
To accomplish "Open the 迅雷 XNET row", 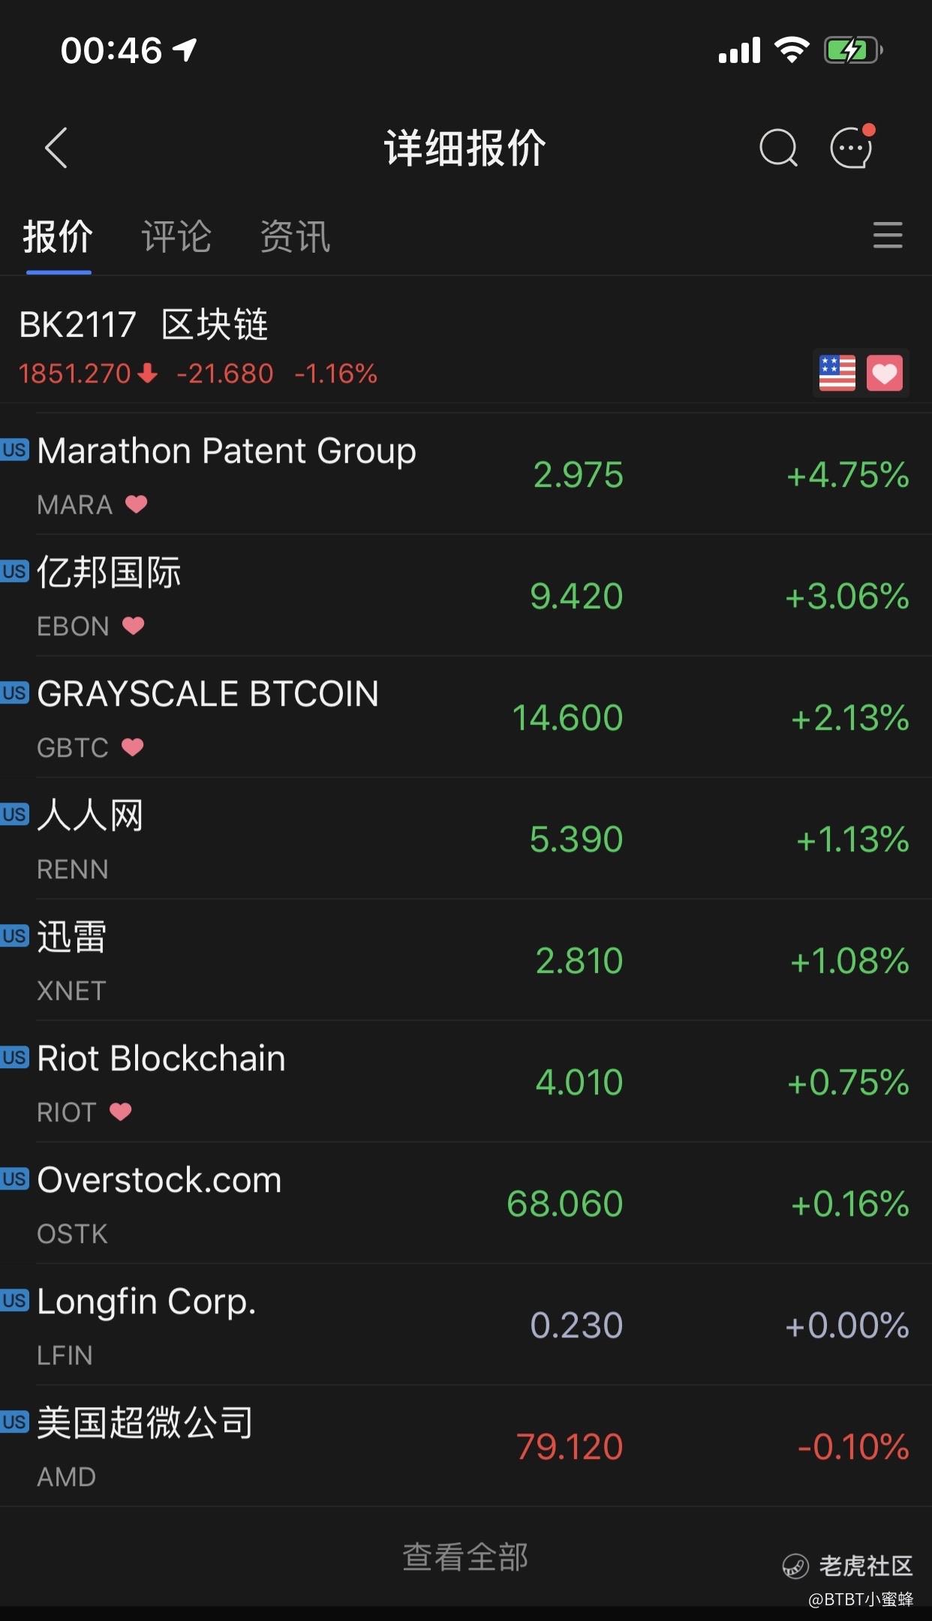I will pos(466,960).
